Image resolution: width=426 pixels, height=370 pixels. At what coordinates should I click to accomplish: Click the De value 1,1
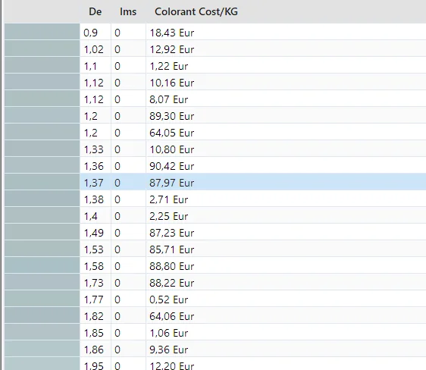[x=90, y=66]
